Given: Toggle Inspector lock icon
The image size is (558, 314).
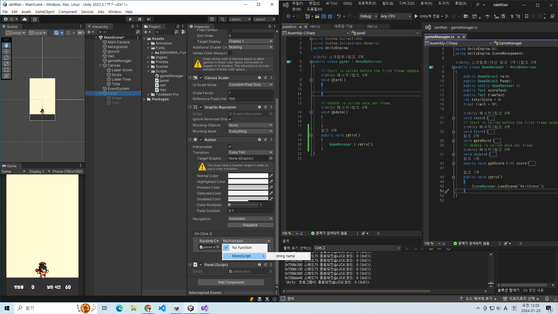Looking at the screenshot, I should click(x=269, y=26).
